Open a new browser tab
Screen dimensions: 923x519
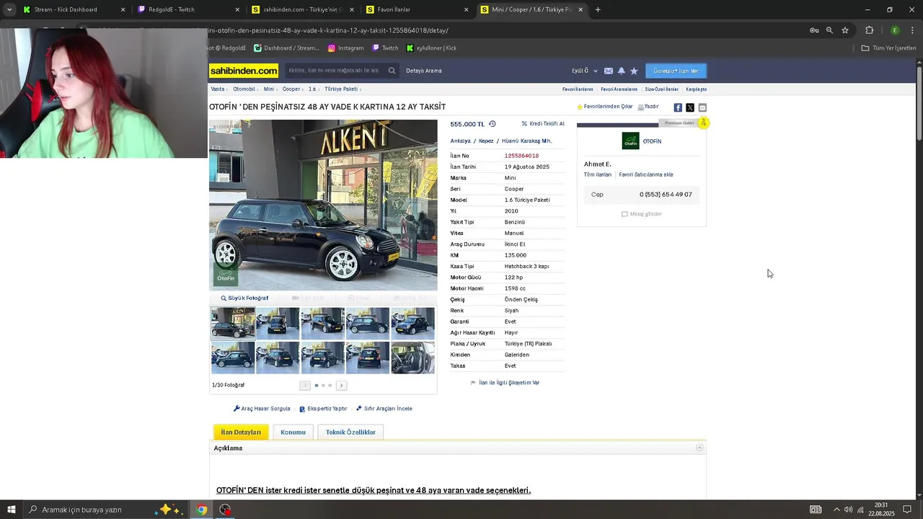click(x=598, y=9)
